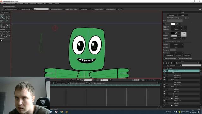Viewport: 202px width, 114px height.
Task: Toggle the Скруглять крайние точки checkbox
Action: click(x=164, y=41)
